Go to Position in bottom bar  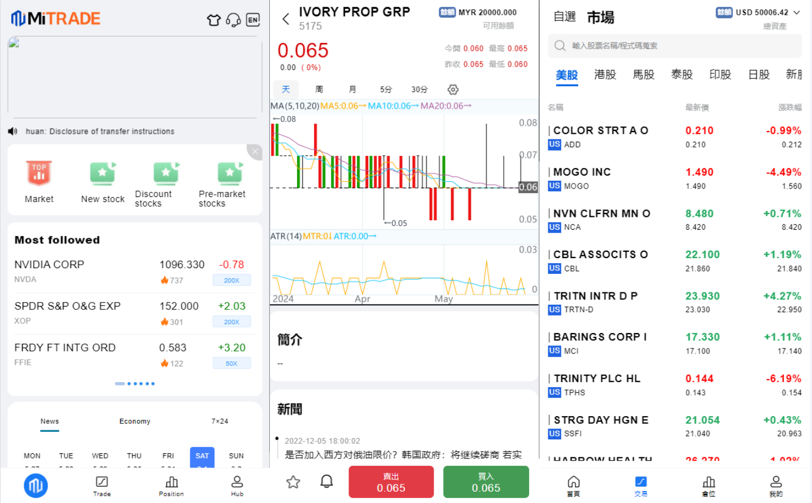(171, 486)
